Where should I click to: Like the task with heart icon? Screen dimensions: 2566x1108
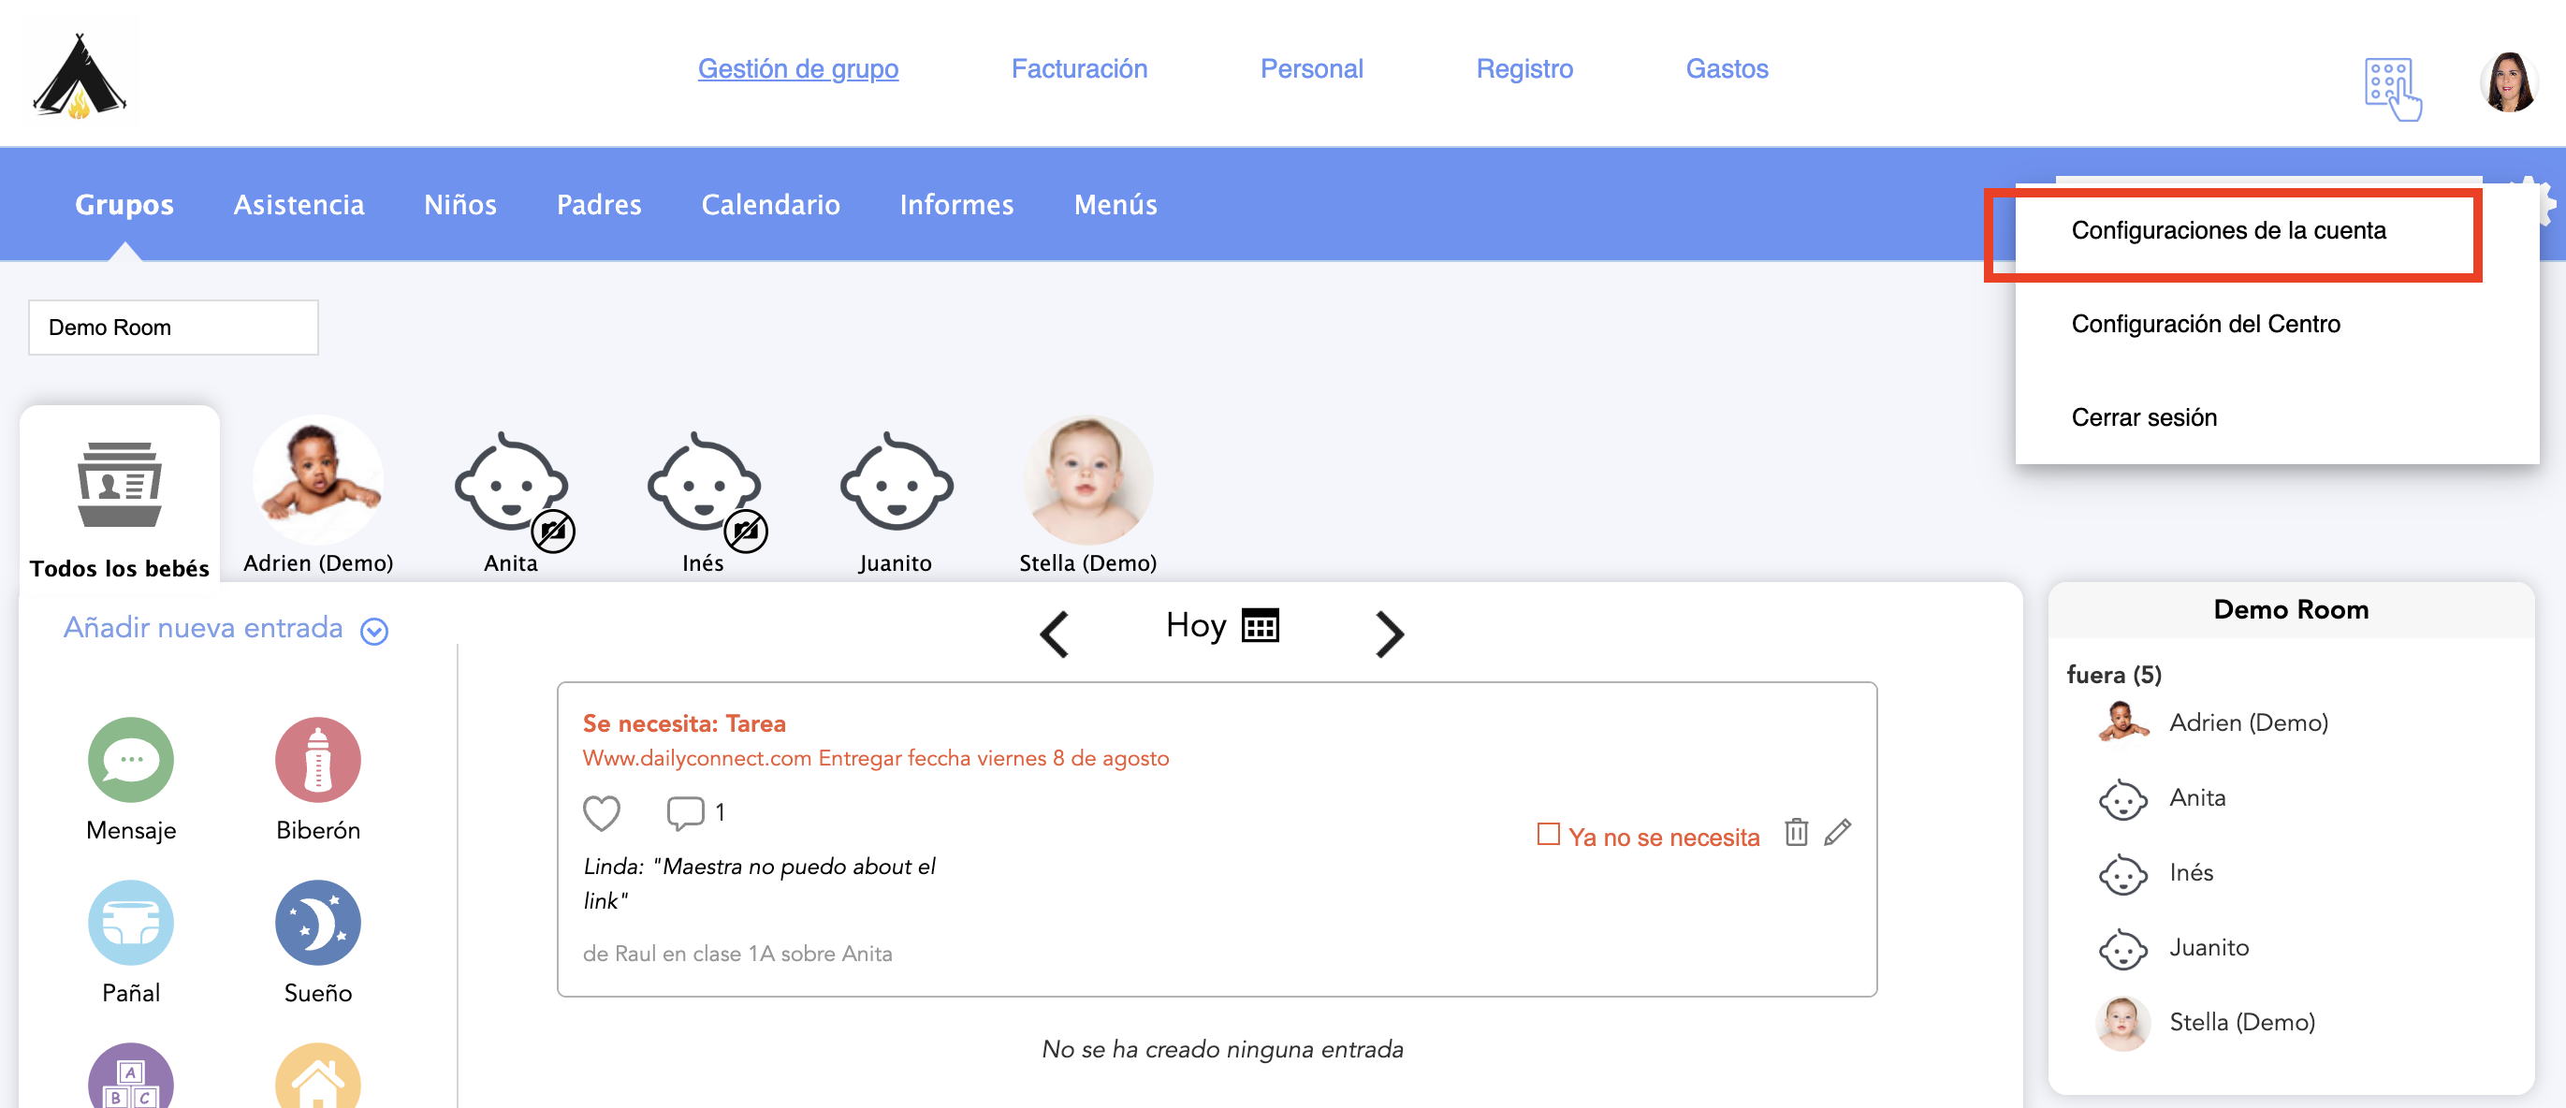[602, 813]
